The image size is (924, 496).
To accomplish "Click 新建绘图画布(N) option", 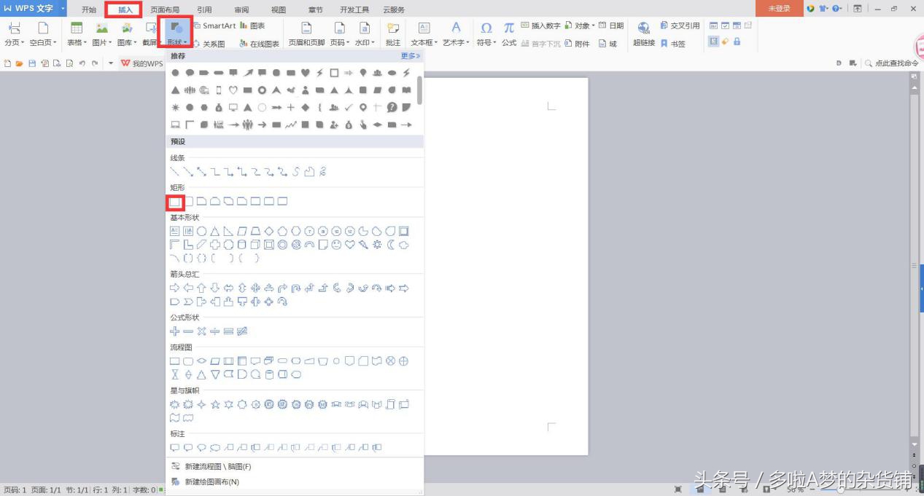I will click(211, 482).
